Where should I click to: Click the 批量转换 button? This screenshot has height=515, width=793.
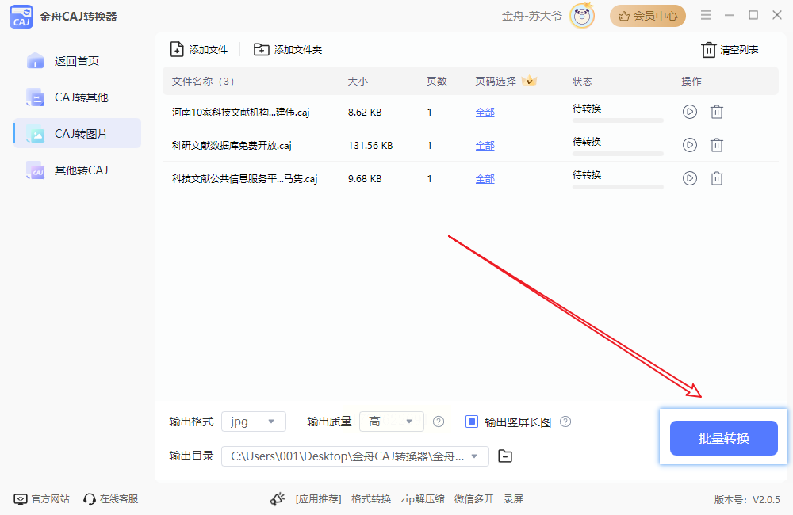point(724,438)
